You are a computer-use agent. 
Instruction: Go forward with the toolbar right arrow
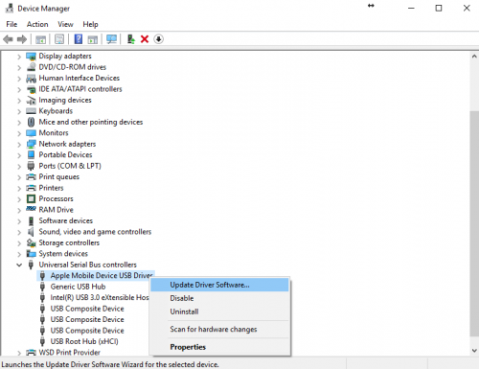pos(22,39)
